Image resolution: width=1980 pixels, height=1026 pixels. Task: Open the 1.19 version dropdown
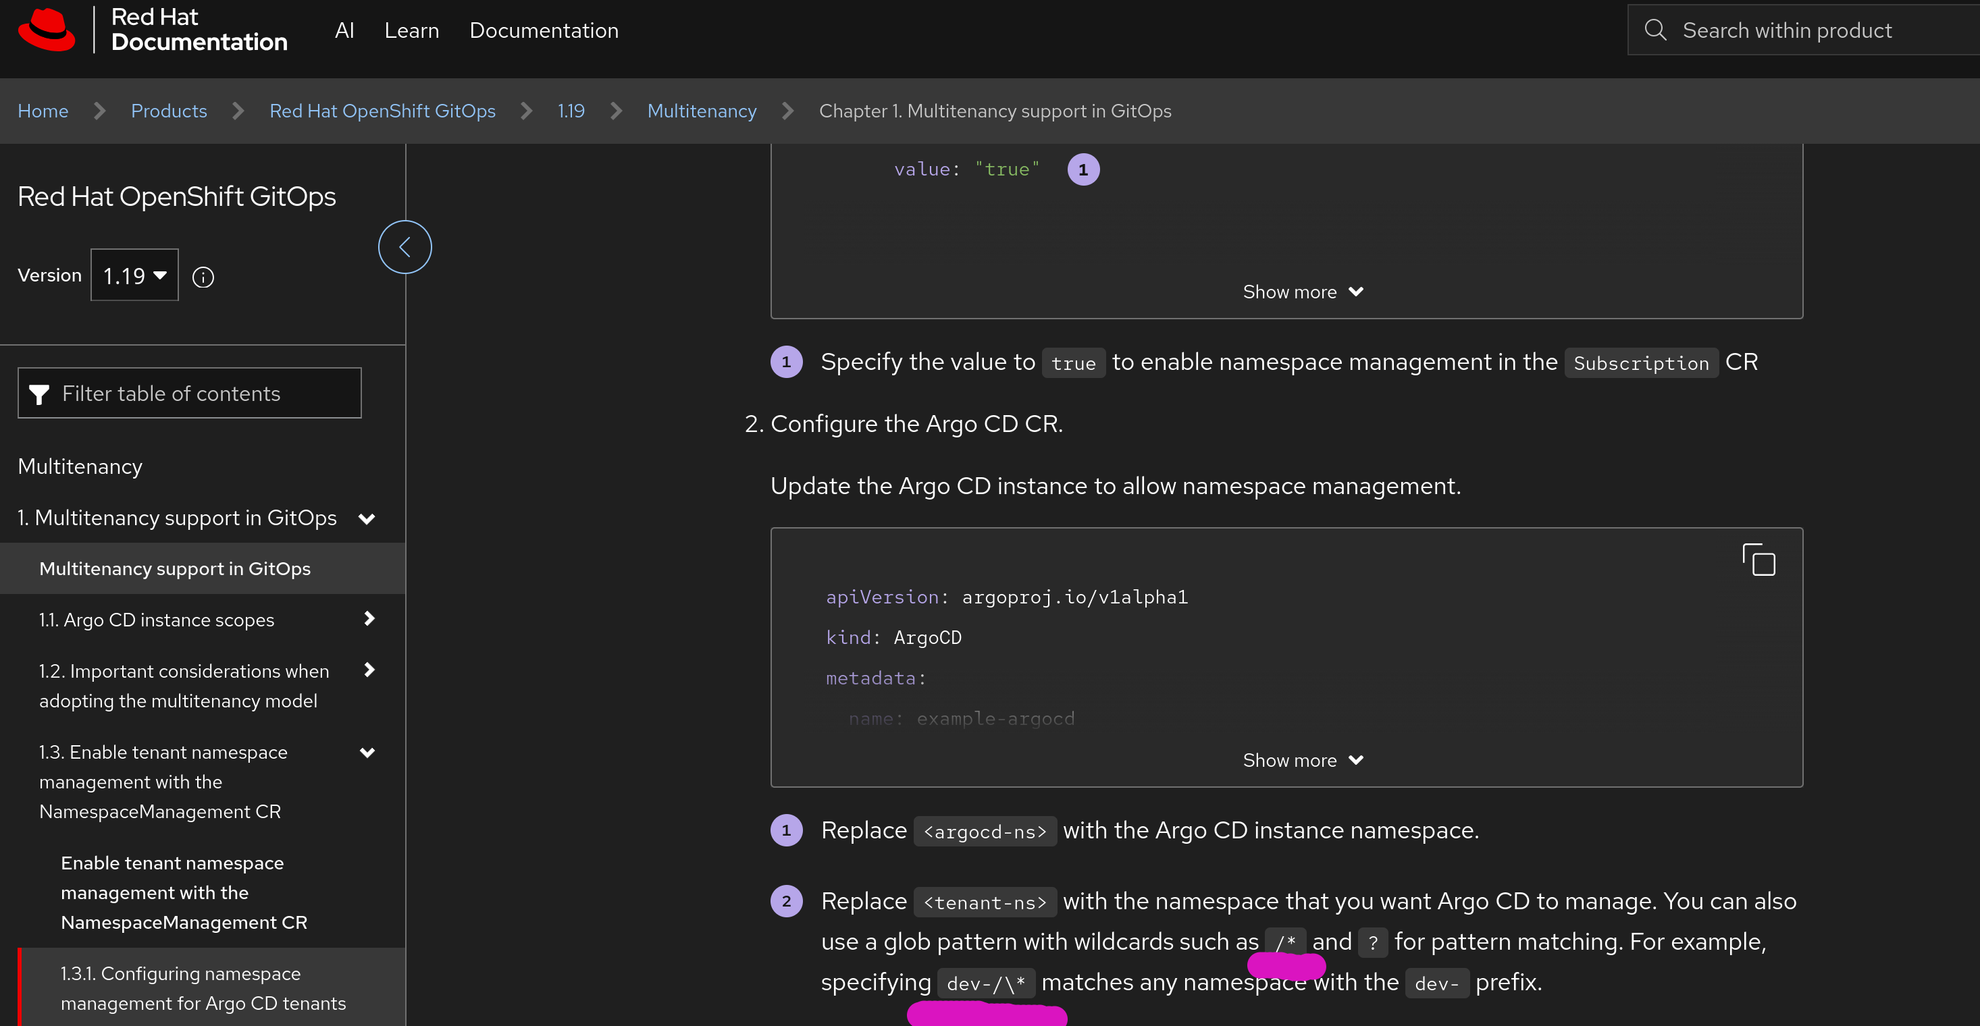134,275
